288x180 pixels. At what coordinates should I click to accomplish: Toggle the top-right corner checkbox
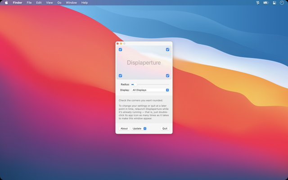[x=167, y=49]
